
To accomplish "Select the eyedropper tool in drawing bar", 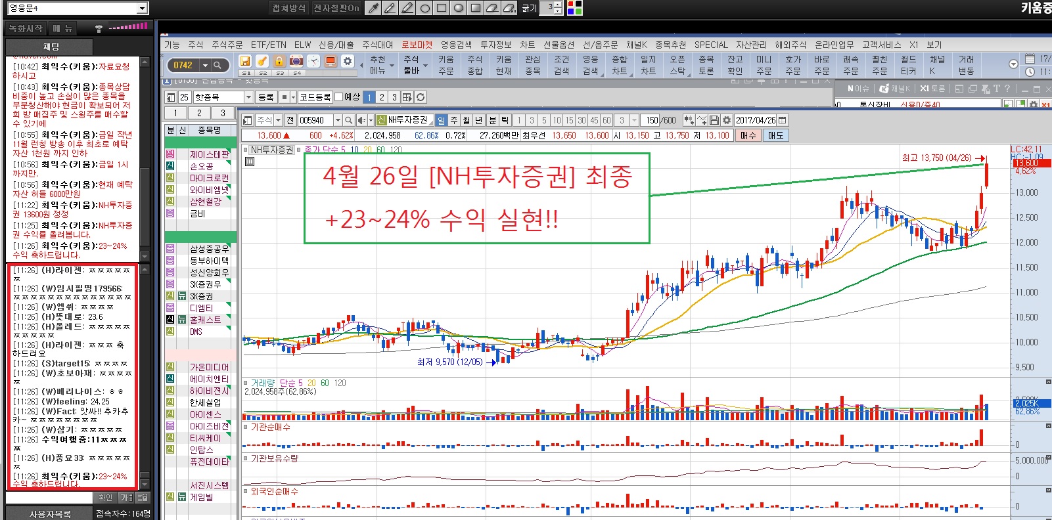I will tap(373, 8).
